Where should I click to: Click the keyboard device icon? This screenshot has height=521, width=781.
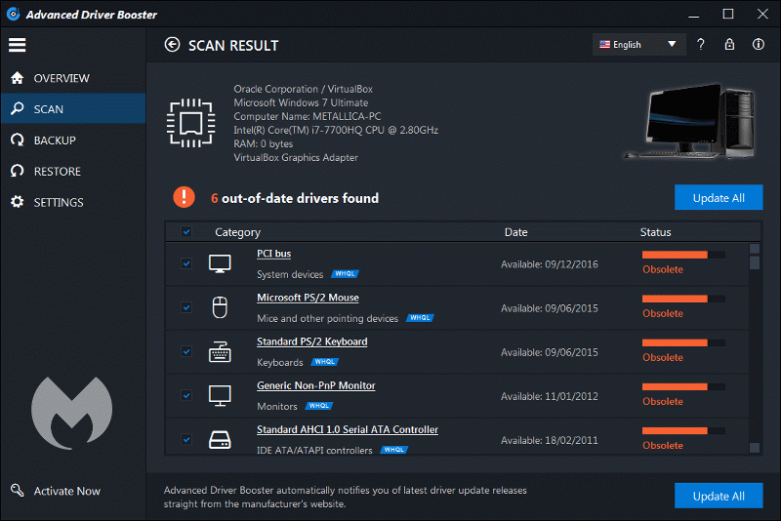[220, 351]
